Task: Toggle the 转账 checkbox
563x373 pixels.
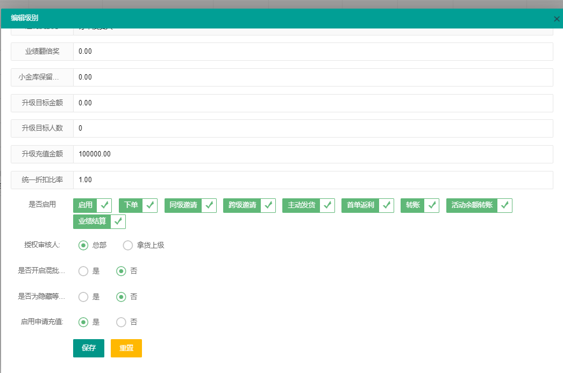Action: [x=420, y=205]
